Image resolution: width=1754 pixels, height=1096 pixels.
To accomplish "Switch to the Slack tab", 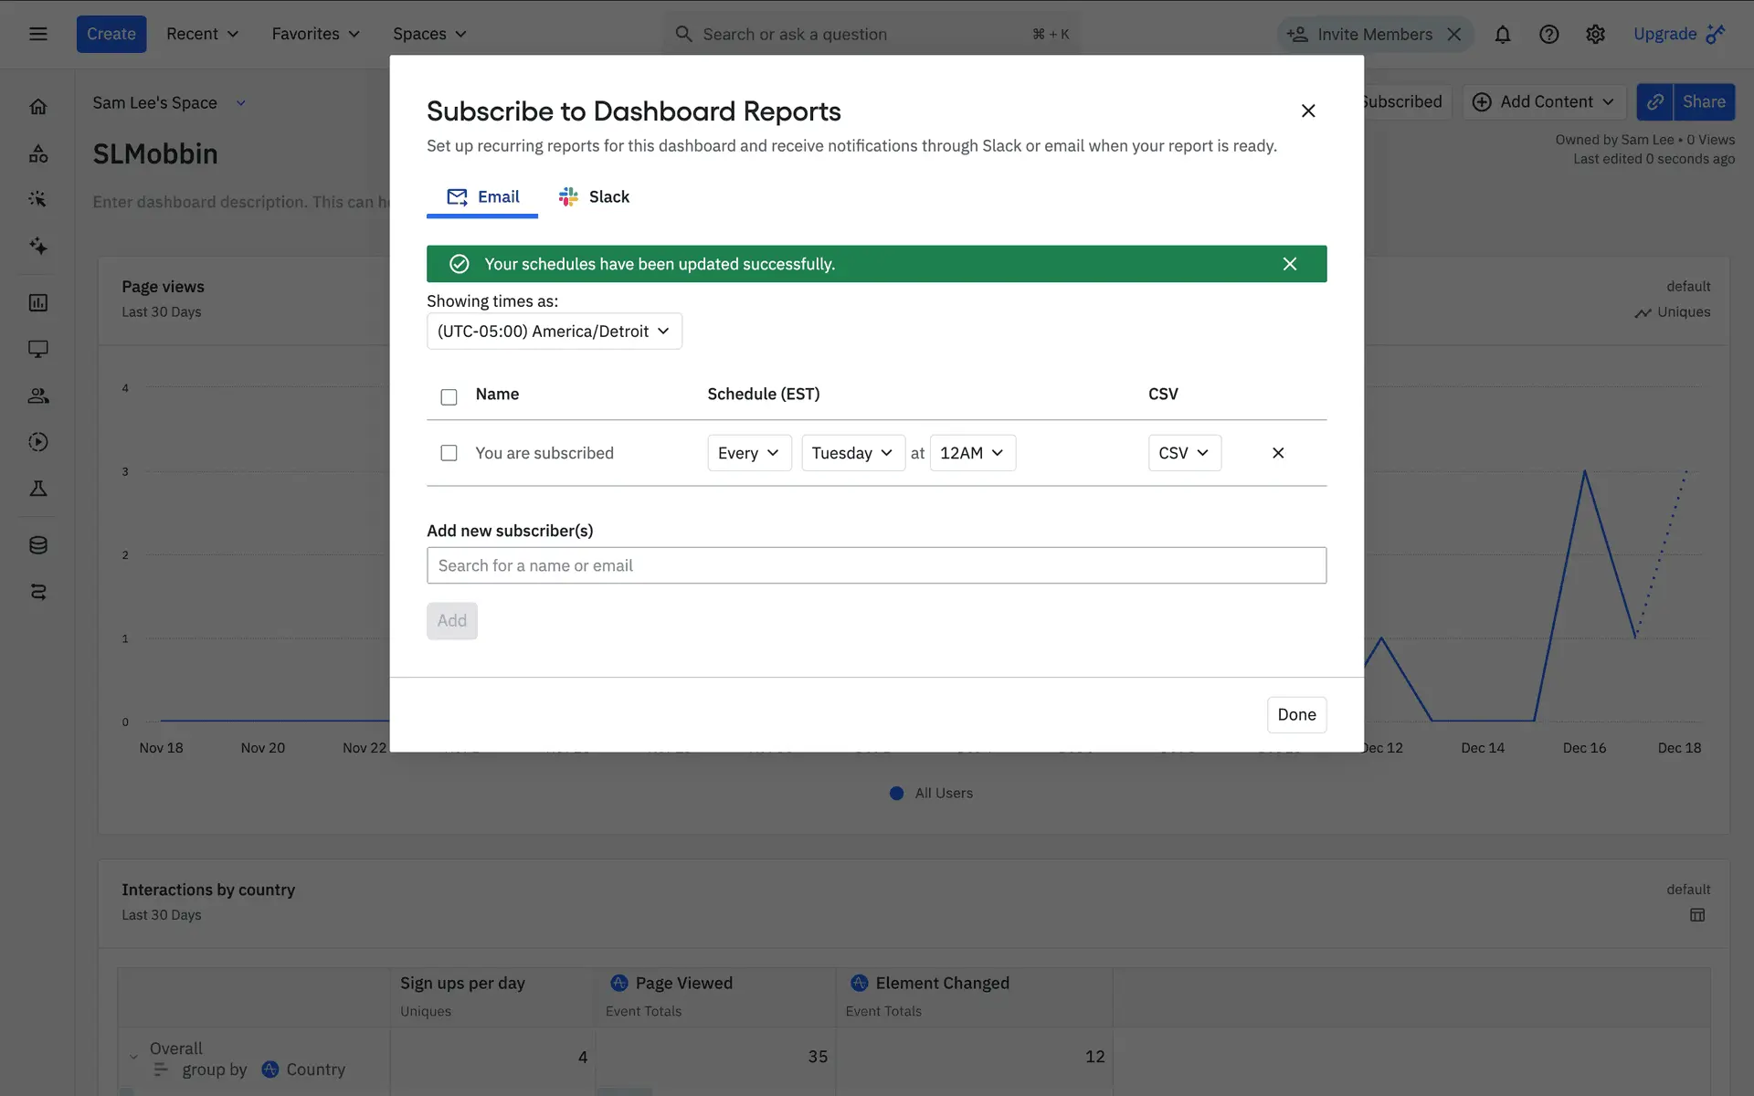I will tap(594, 196).
